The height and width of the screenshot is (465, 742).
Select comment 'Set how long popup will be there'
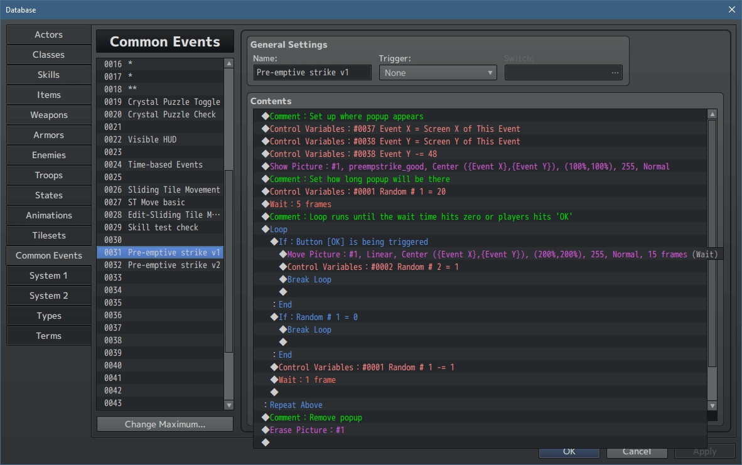click(480, 179)
